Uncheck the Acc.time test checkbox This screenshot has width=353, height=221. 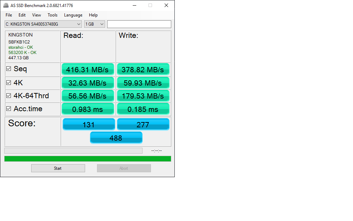[9, 109]
